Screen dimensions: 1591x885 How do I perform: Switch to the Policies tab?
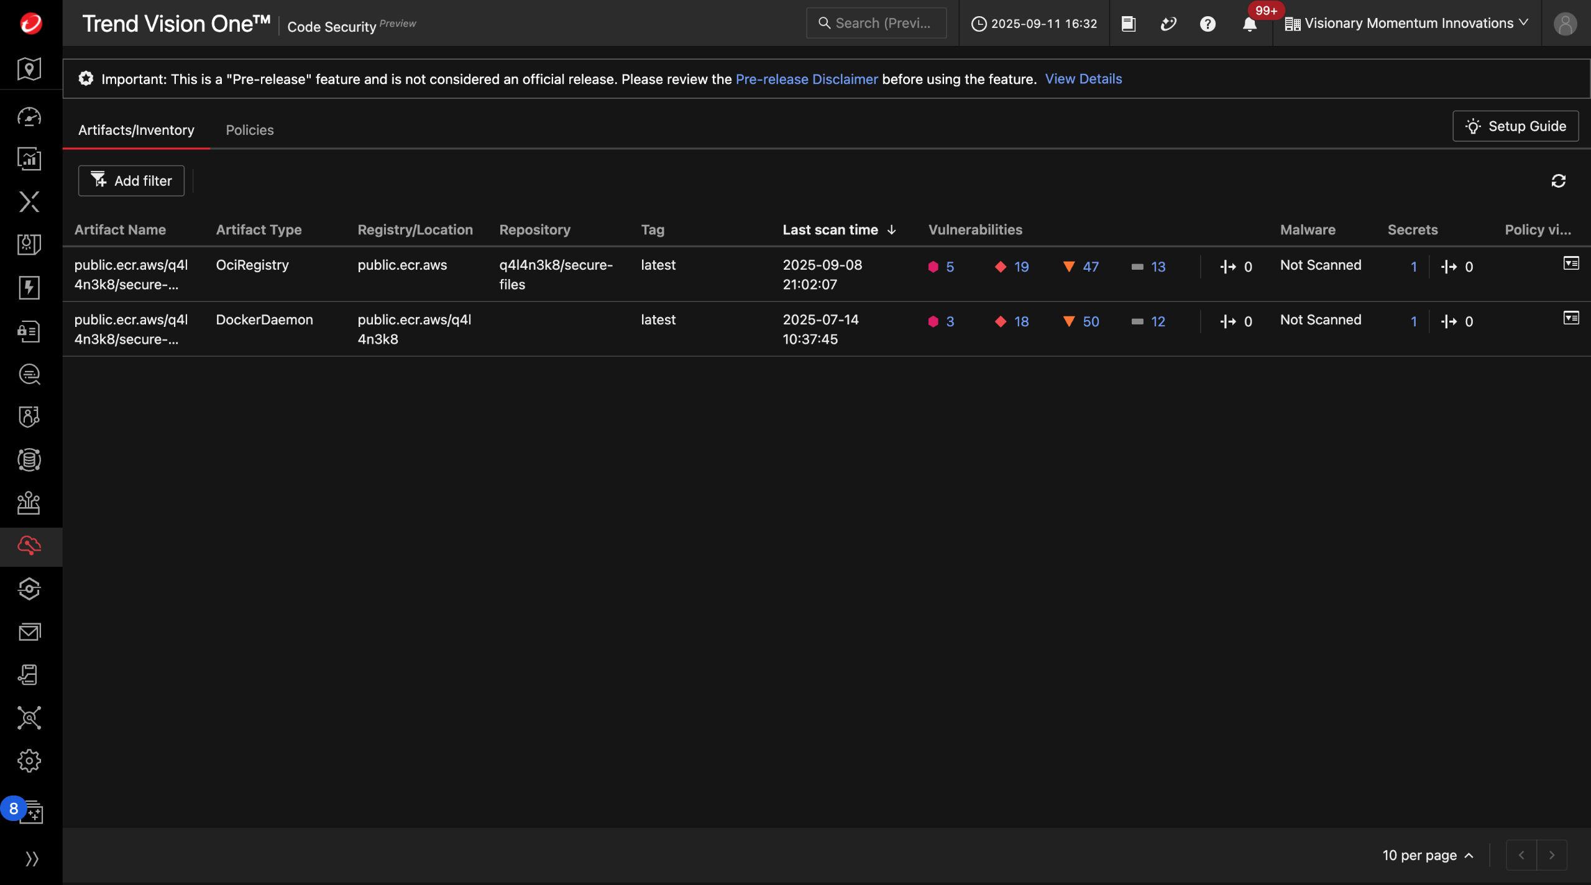click(249, 130)
